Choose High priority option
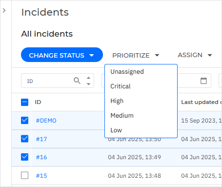This screenshot has width=222, height=187. click(141, 101)
